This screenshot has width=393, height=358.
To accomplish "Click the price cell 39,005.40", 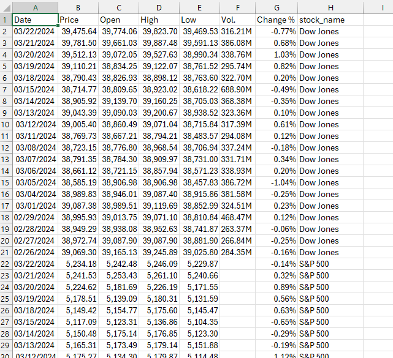I will point(78,125).
